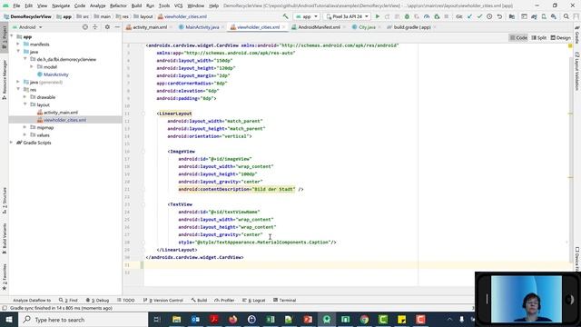The width and height of the screenshot is (581, 327).
Task: Expand the values folder node
Action: 25,135
